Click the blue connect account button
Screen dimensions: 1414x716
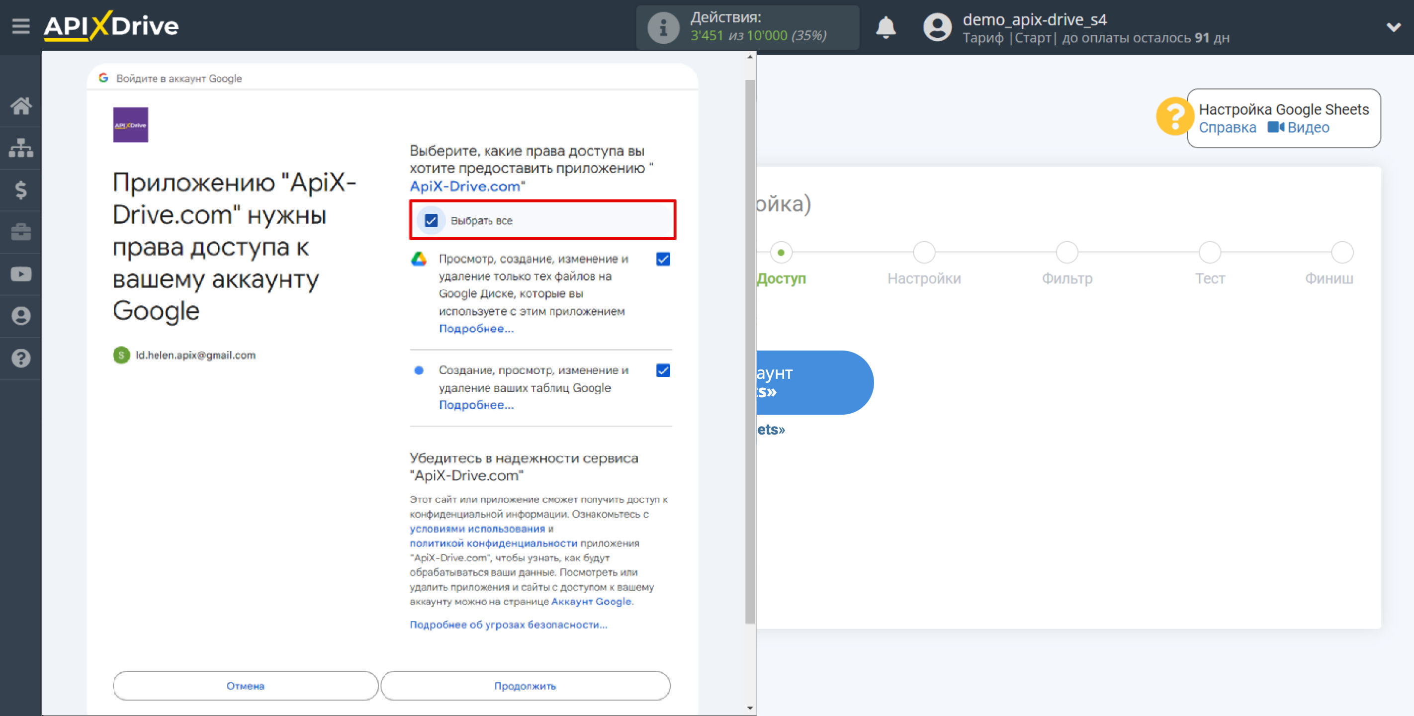814,382
